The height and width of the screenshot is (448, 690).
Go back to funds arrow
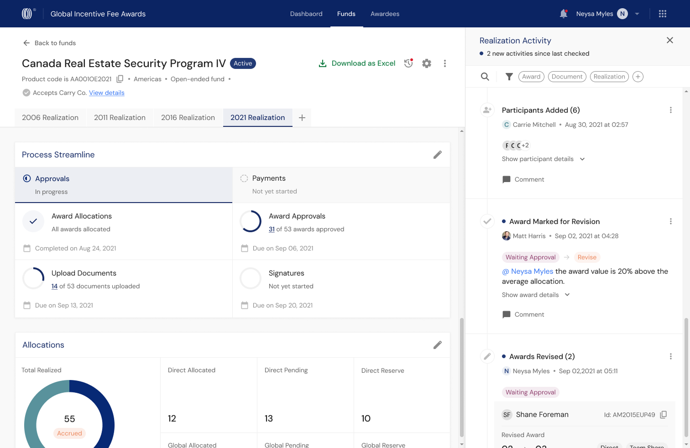(26, 43)
